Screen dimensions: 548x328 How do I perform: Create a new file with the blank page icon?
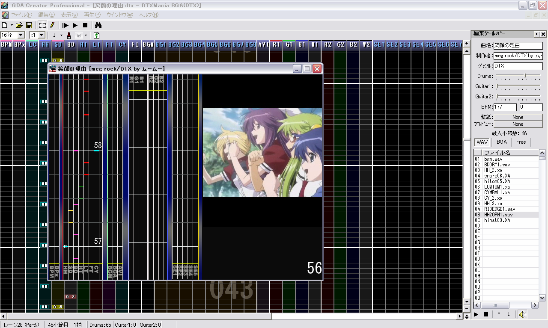tap(5, 26)
